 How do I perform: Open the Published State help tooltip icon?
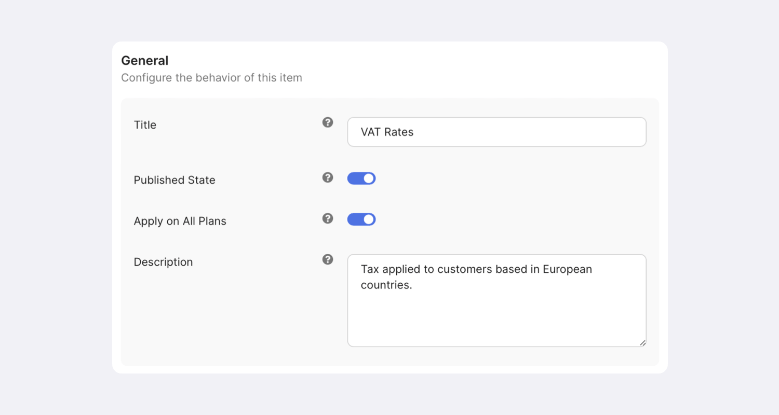pos(328,177)
